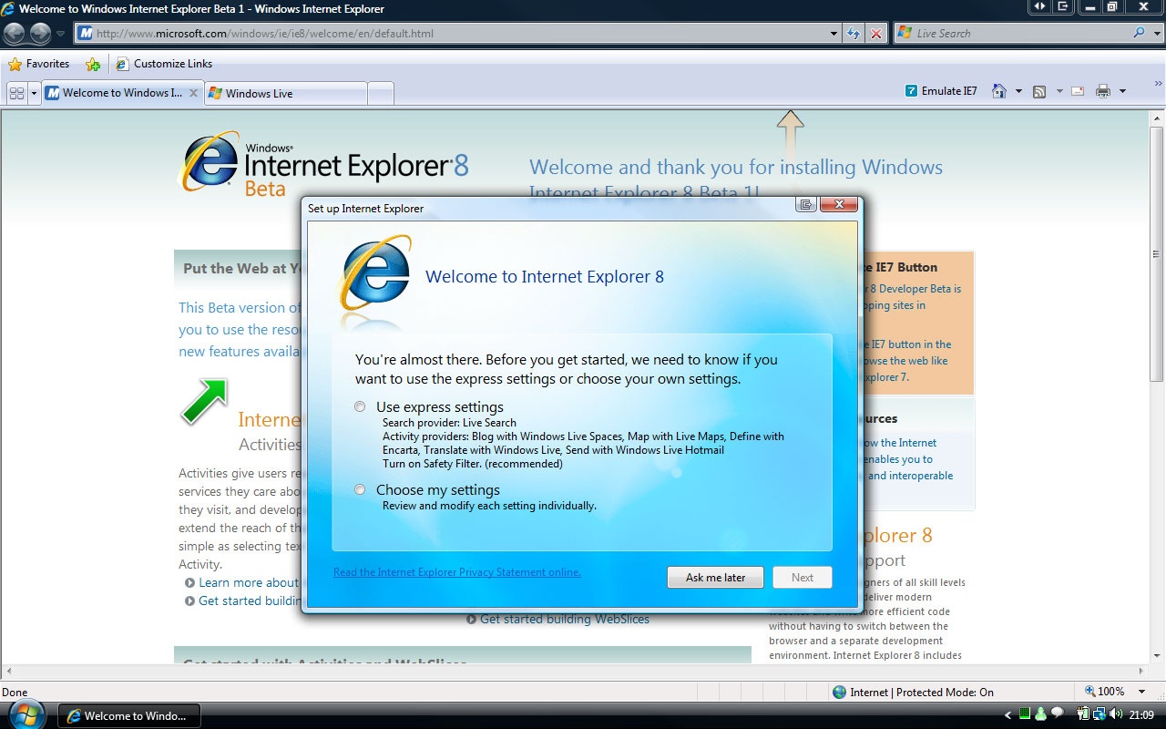Close the Set up Internet Explorer dialog
Viewport: 1166px width, 729px height.
838,205
